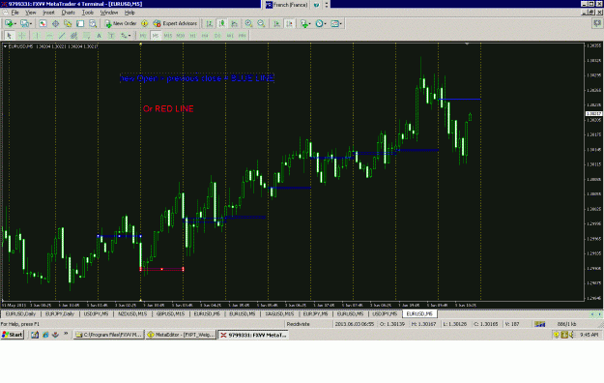Open the View menu
The width and height of the screenshot is (604, 383).
coord(30,13)
